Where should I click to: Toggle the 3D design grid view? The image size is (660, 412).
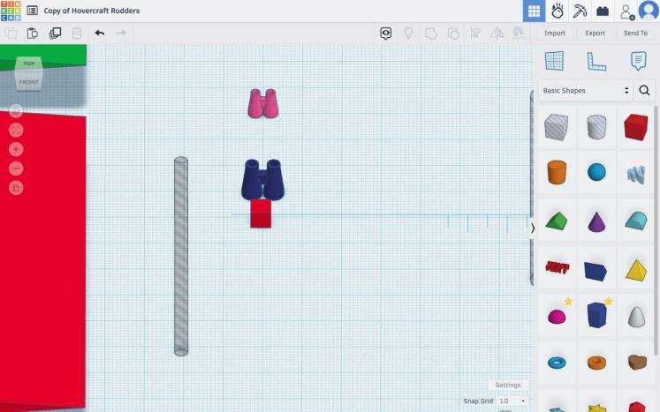(x=534, y=11)
